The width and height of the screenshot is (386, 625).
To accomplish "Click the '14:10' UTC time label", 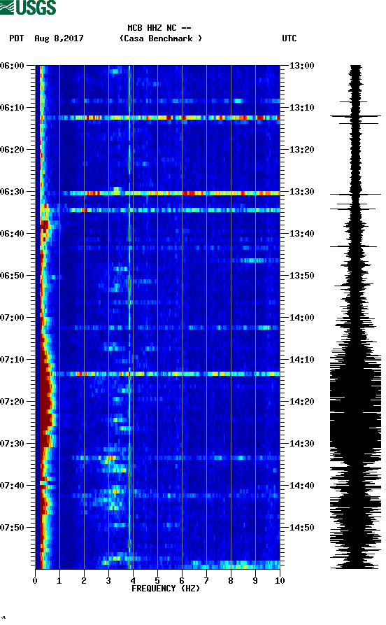I will click(301, 360).
